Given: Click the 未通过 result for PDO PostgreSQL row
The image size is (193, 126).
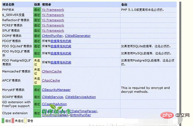Looking at the screenshot, I should point(37,62).
